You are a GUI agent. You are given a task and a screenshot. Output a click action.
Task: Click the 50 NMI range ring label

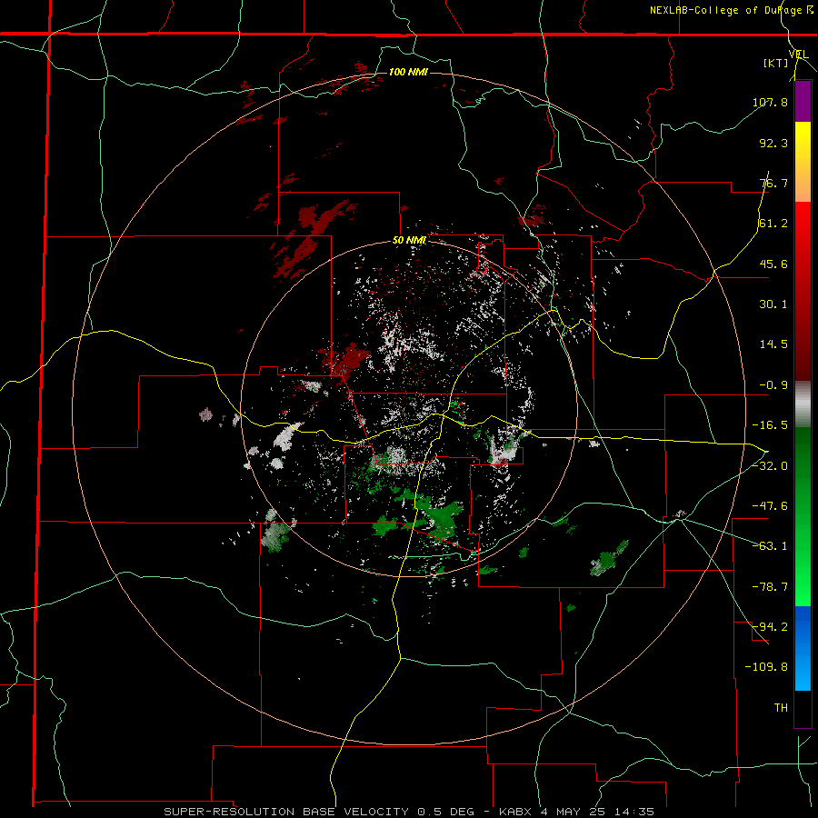[409, 241]
